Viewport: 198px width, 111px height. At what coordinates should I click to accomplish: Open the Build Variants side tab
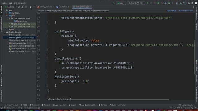[x=1, y=96]
